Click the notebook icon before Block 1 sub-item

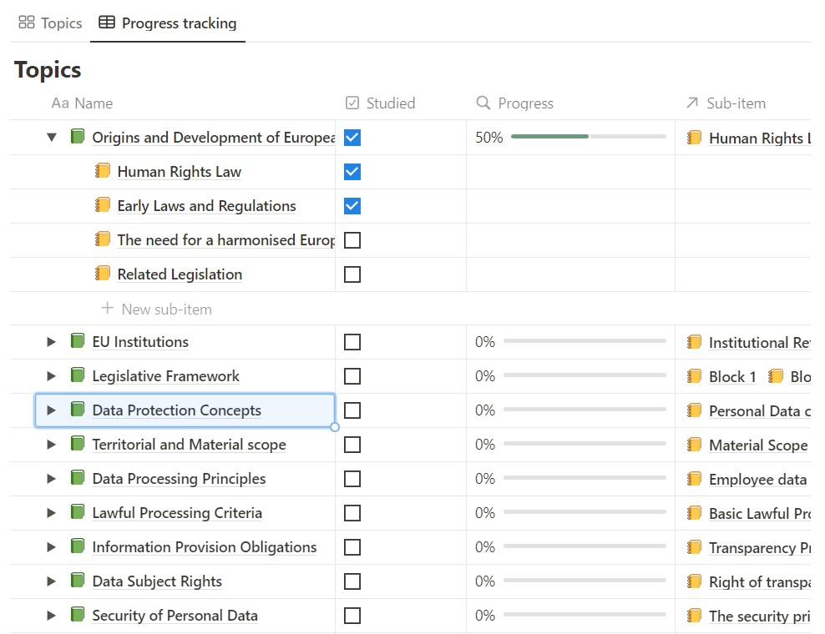coord(694,376)
